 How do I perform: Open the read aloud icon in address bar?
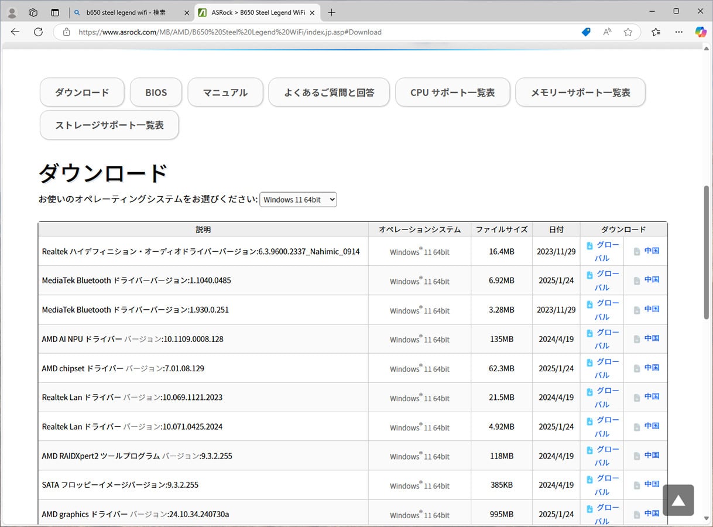coord(607,32)
